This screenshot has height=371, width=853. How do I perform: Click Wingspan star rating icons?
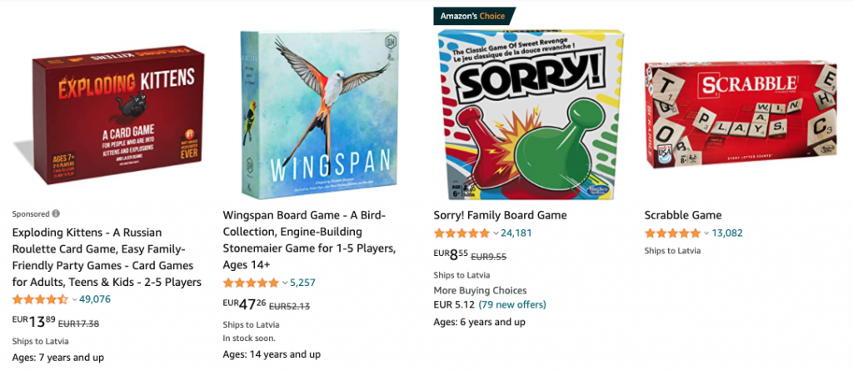(251, 283)
